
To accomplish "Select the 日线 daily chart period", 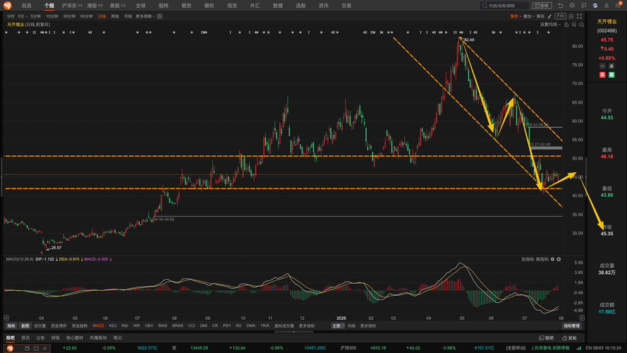I will (102, 16).
